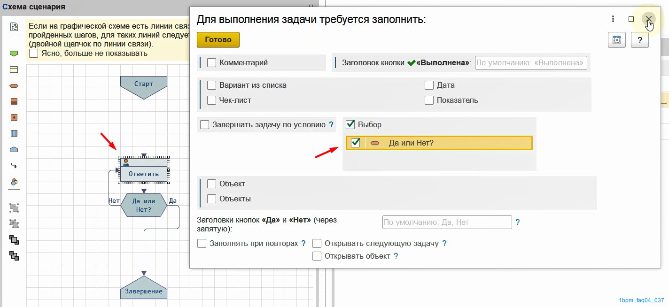Click the help mark beside Открывать объект
Screen dimensions: 669x307
396,256
